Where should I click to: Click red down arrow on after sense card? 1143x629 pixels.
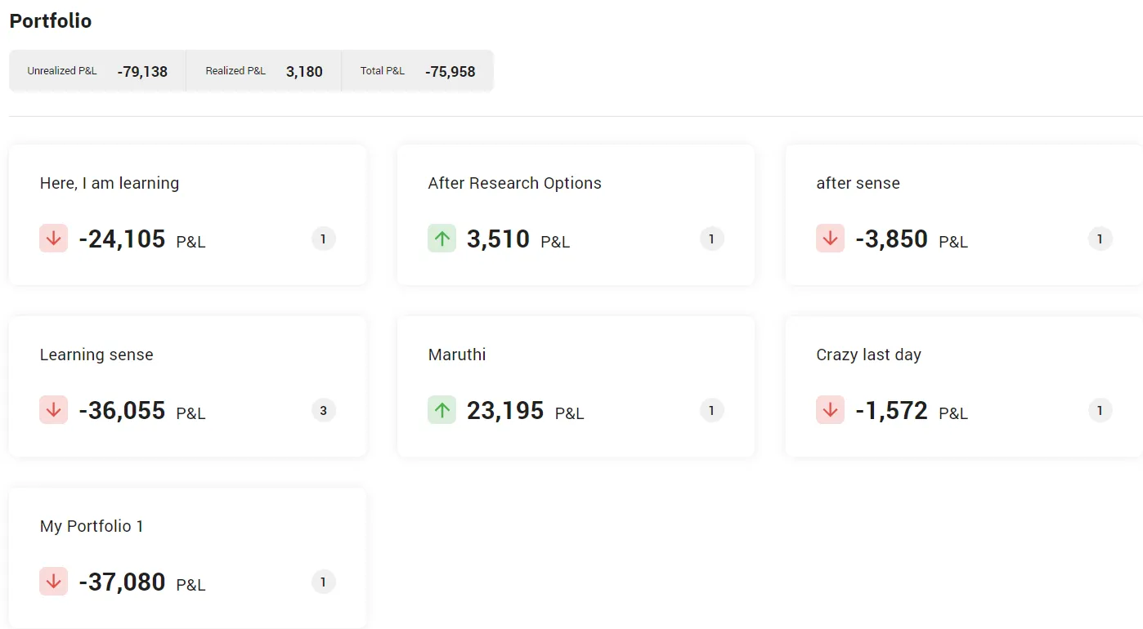coord(830,239)
